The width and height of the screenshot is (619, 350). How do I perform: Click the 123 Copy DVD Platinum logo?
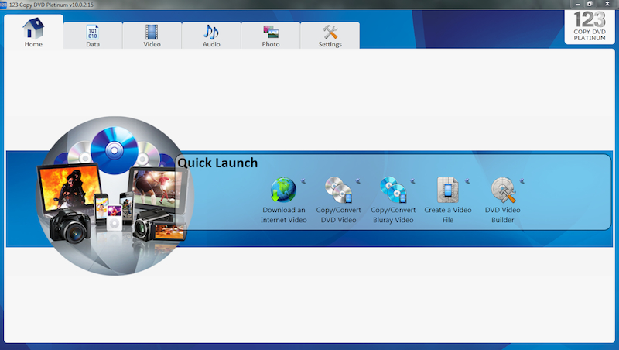tap(590, 26)
